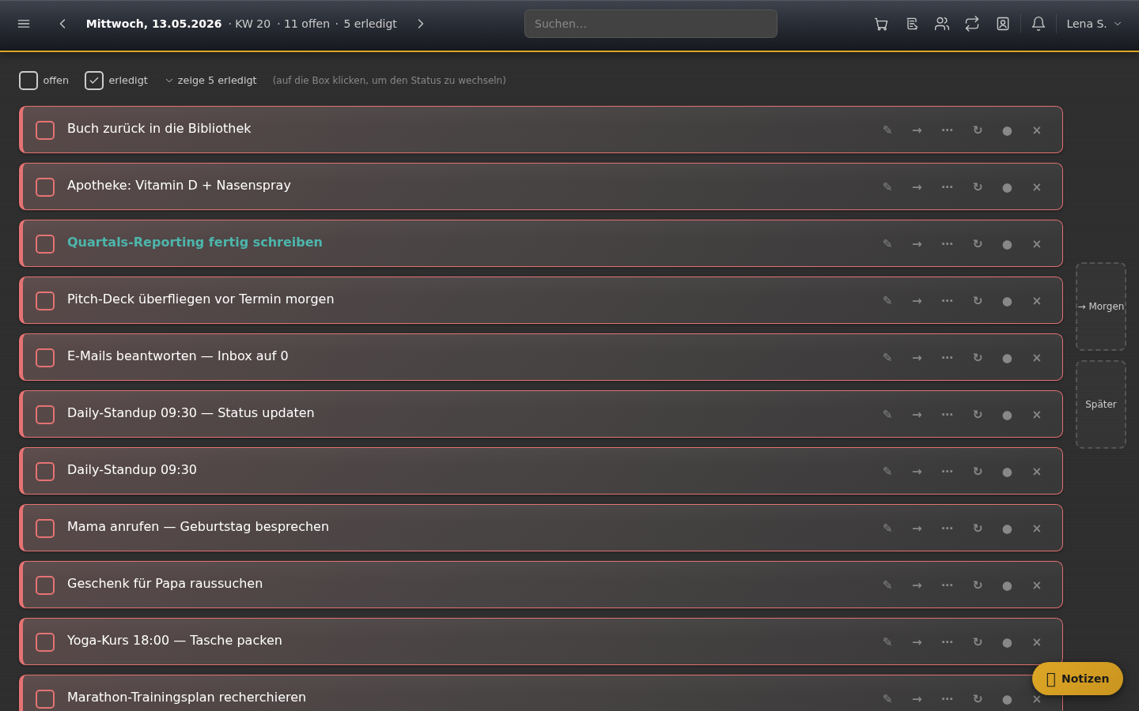Check off 'Daily-Standup 09:30 — Status updaten'
The width and height of the screenshot is (1139, 711).
tap(45, 415)
